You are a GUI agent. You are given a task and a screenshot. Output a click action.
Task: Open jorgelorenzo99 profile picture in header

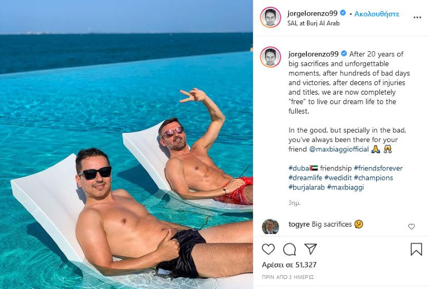[x=270, y=17]
